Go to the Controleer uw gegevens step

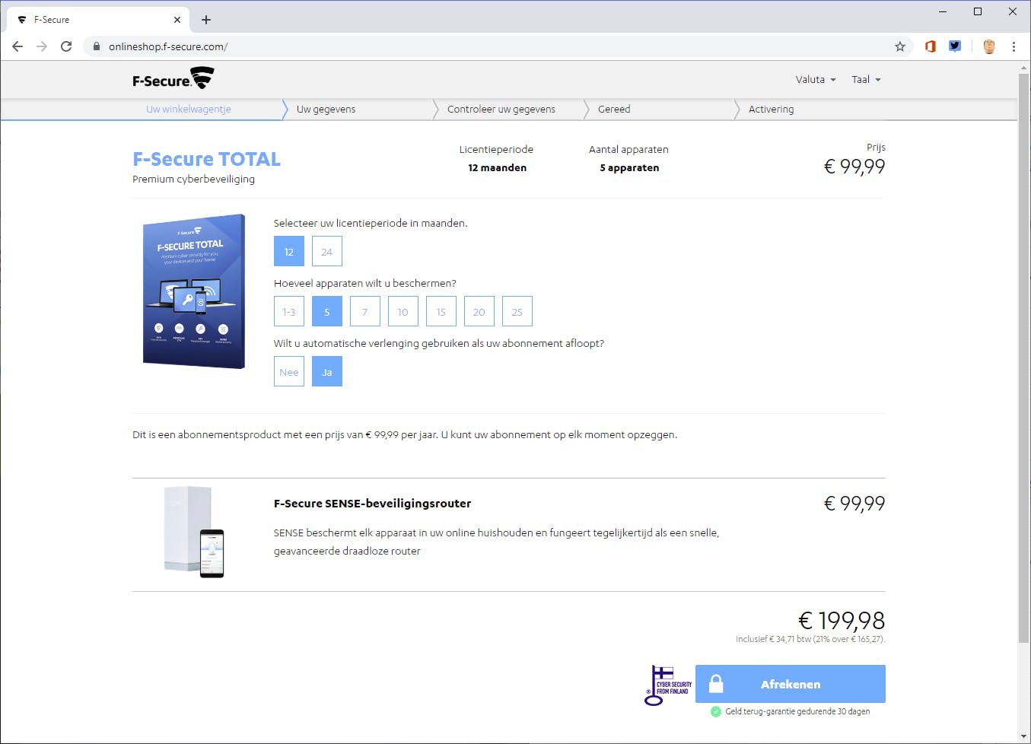pyautogui.click(x=501, y=109)
